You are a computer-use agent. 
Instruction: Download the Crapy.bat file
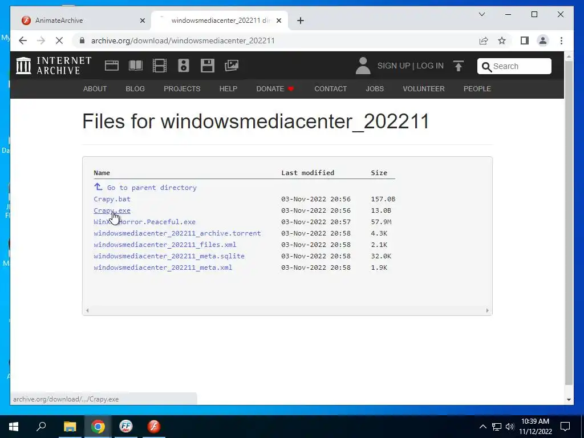coord(112,199)
